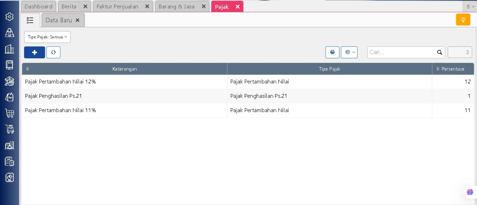Expand the open tabs count dropdown
Viewport: 477px width, 205px height.
pos(470,6)
